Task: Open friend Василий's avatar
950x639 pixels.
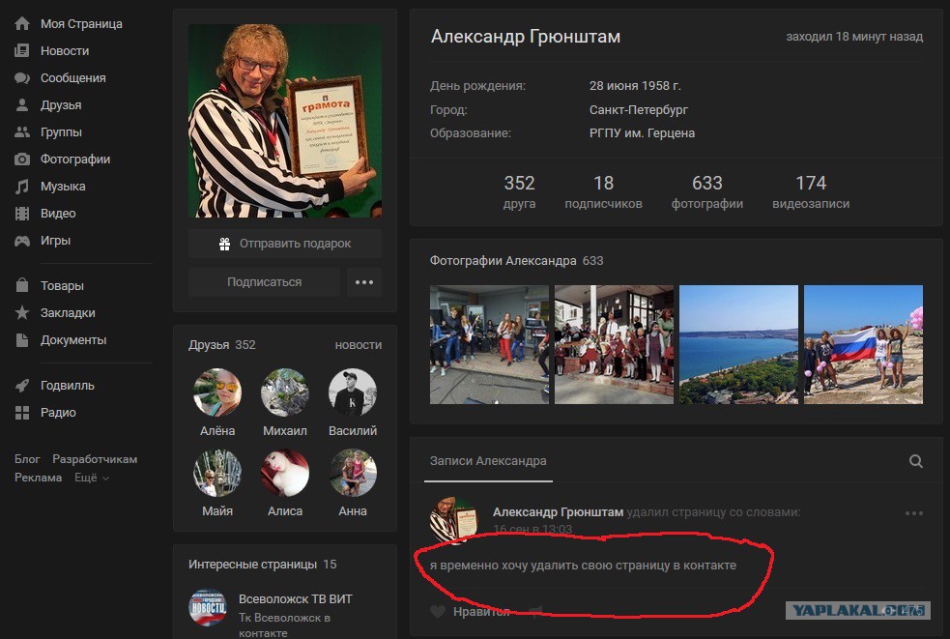Action: [x=353, y=392]
